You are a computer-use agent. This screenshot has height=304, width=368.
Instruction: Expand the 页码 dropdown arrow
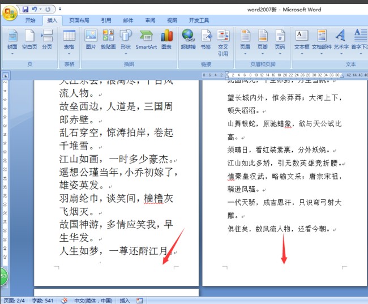click(x=280, y=54)
